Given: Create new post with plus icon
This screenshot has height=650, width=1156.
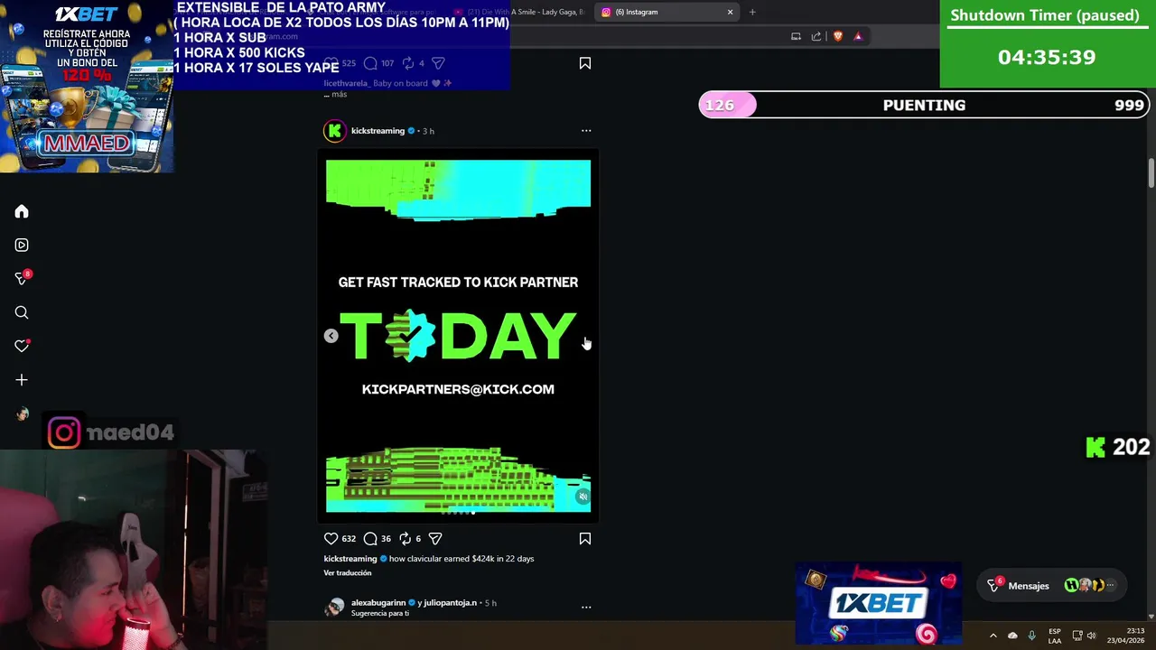Looking at the screenshot, I should click(22, 380).
